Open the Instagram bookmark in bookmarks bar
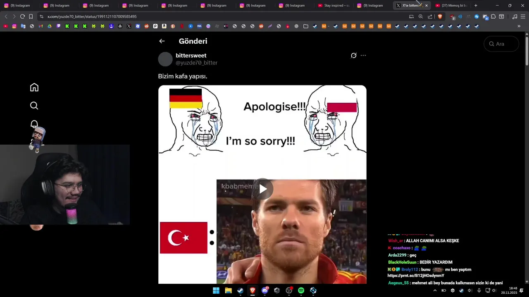Image resolution: width=529 pixels, height=297 pixels. point(14,26)
